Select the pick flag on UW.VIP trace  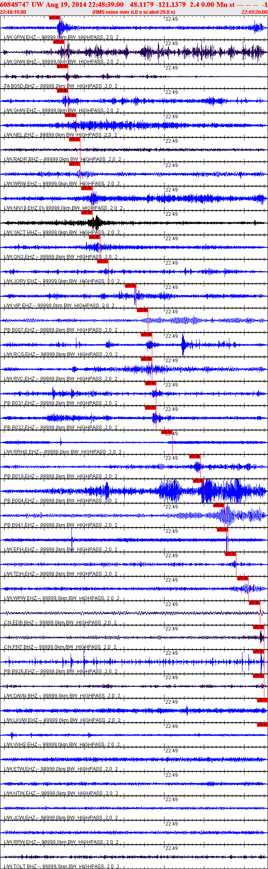click(130, 286)
